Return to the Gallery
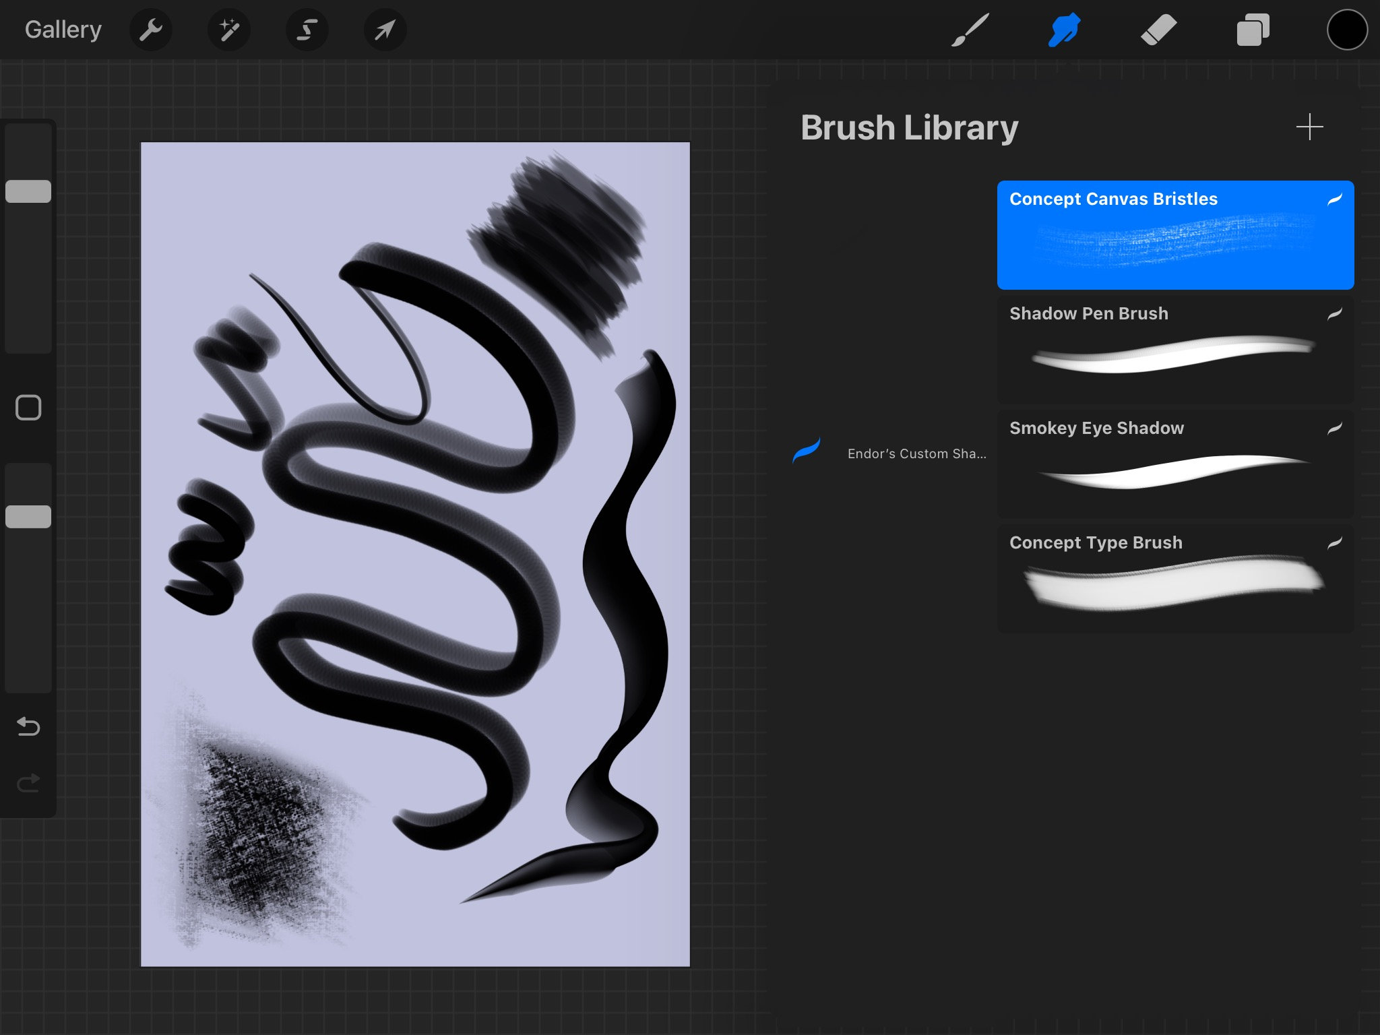The width and height of the screenshot is (1380, 1035). (63, 29)
